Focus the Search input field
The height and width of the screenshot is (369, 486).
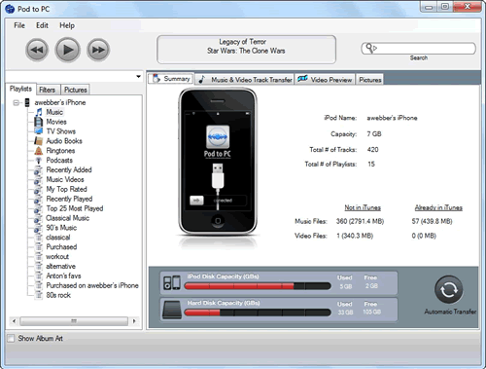click(418, 49)
